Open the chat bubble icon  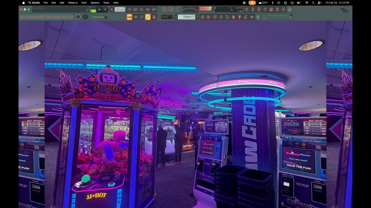point(283,10)
